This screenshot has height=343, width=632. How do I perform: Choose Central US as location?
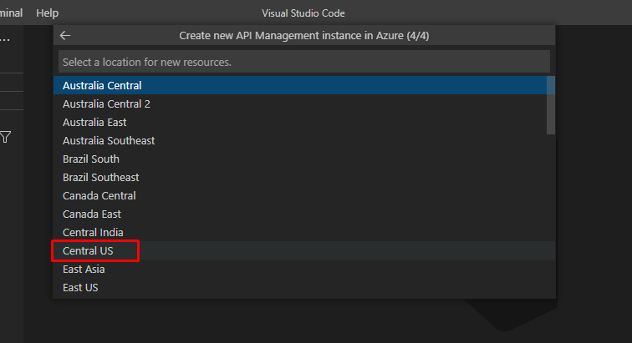(x=88, y=250)
